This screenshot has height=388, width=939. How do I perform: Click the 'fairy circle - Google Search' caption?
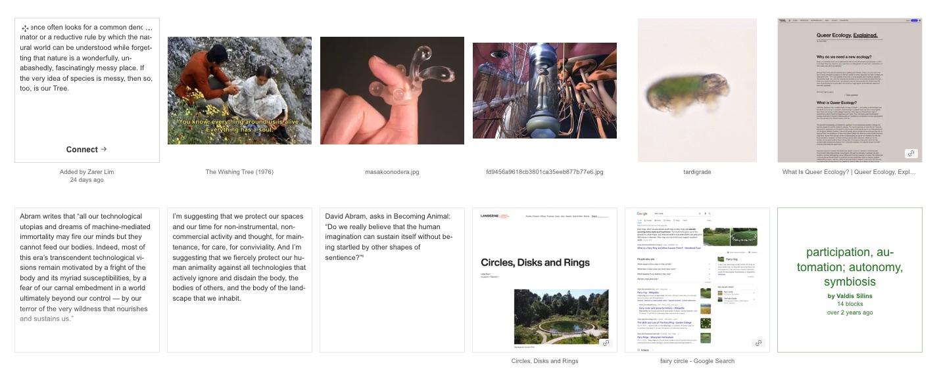coord(697,361)
